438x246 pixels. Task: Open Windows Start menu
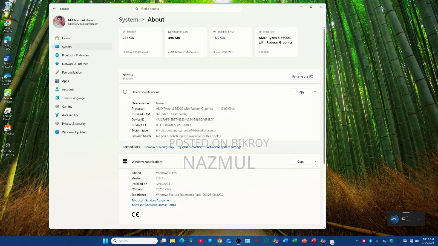pyautogui.click(x=105, y=241)
